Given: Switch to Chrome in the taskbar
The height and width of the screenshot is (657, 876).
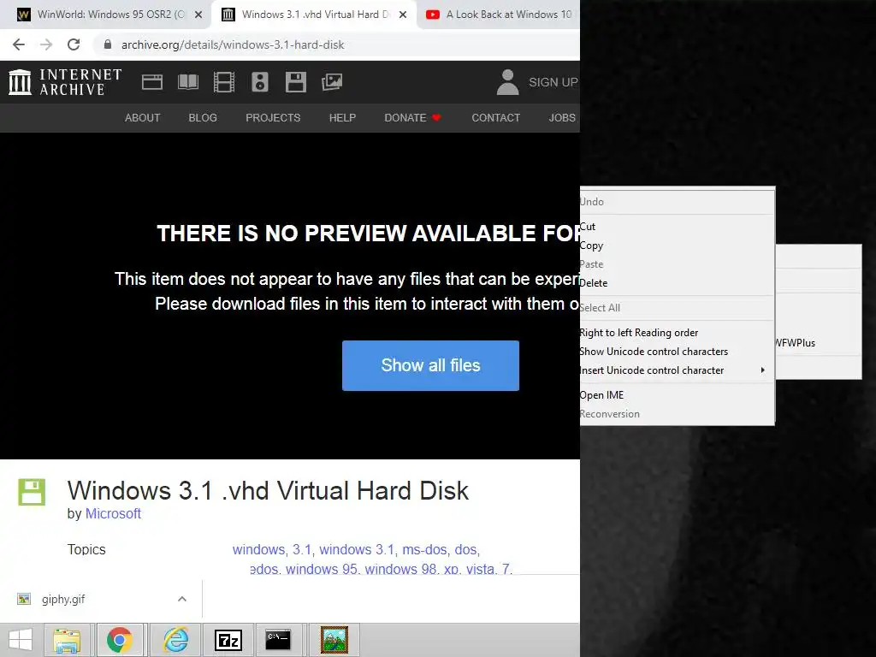Looking at the screenshot, I should coord(120,640).
